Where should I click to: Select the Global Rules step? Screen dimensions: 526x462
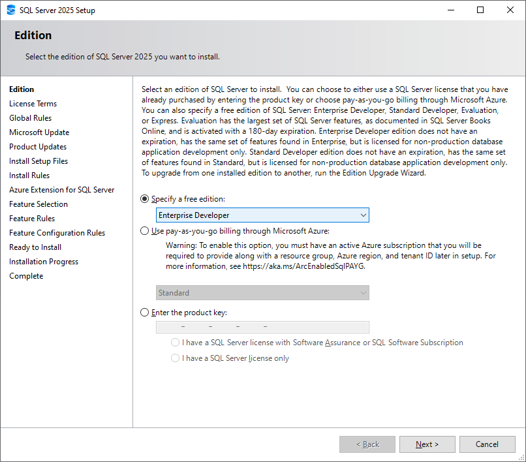tap(30, 118)
